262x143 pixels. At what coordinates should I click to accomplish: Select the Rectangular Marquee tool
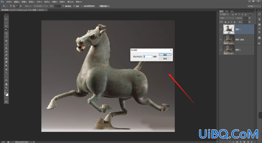6,23
